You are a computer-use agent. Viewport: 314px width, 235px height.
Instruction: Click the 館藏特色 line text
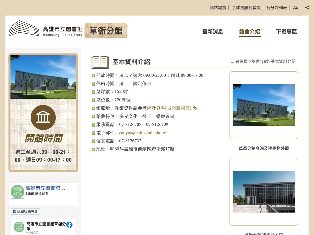coord(135,116)
